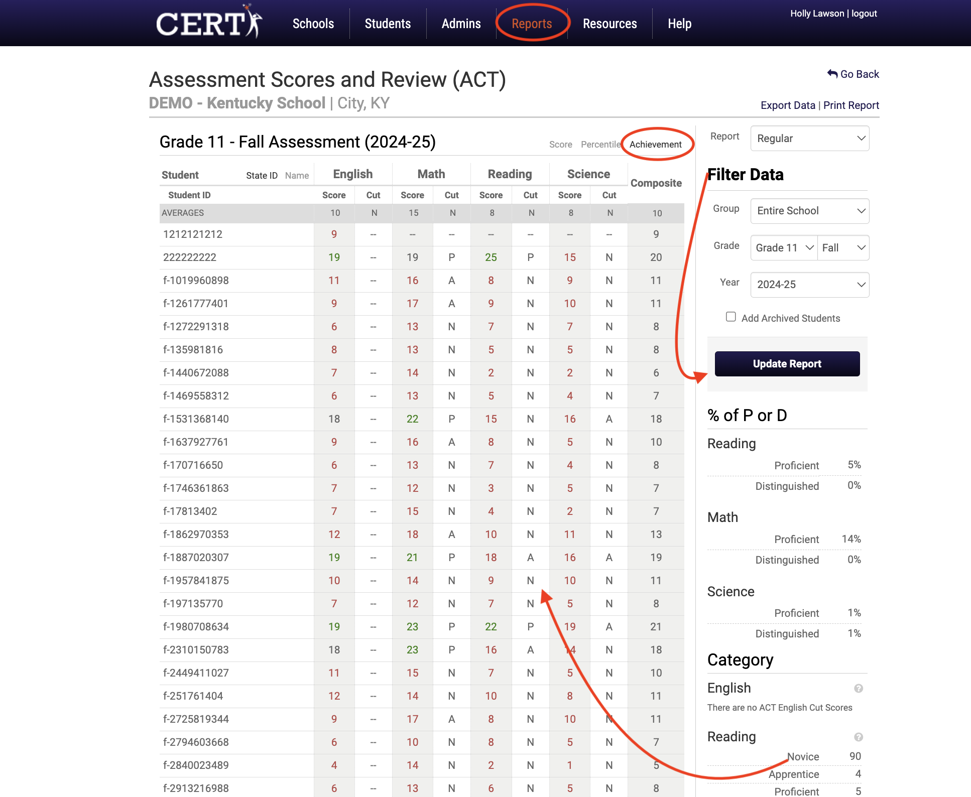Screen dimensions: 971x797
Task: Click the Export Data link
Action: point(787,105)
